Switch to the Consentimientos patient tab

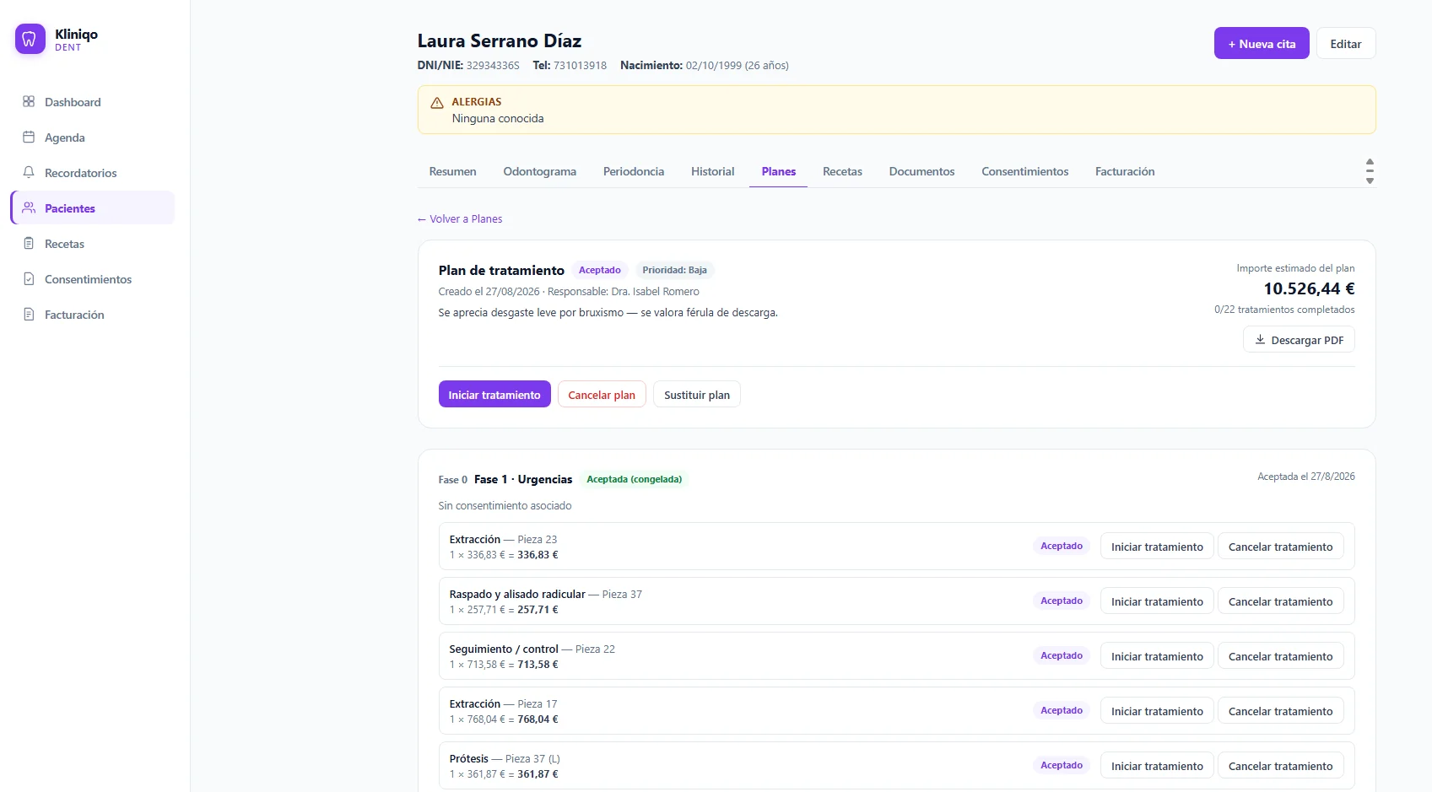[x=1024, y=171]
